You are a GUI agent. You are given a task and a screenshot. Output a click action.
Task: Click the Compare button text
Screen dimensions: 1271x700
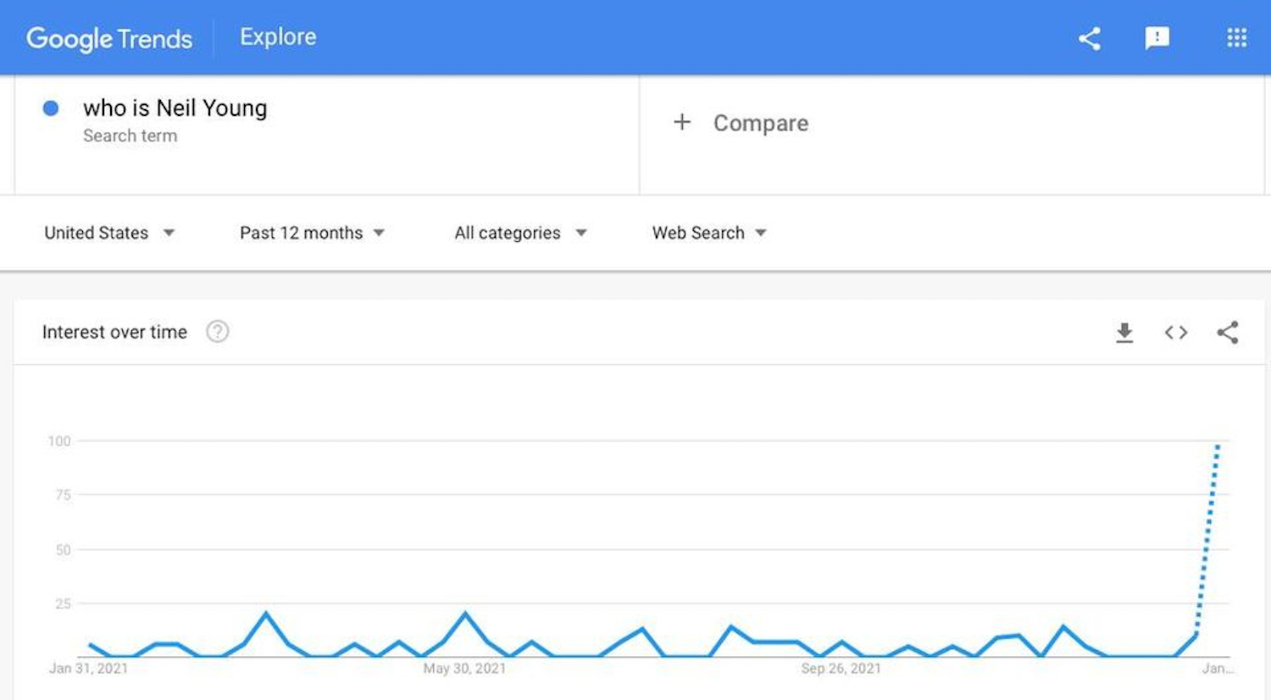760,124
